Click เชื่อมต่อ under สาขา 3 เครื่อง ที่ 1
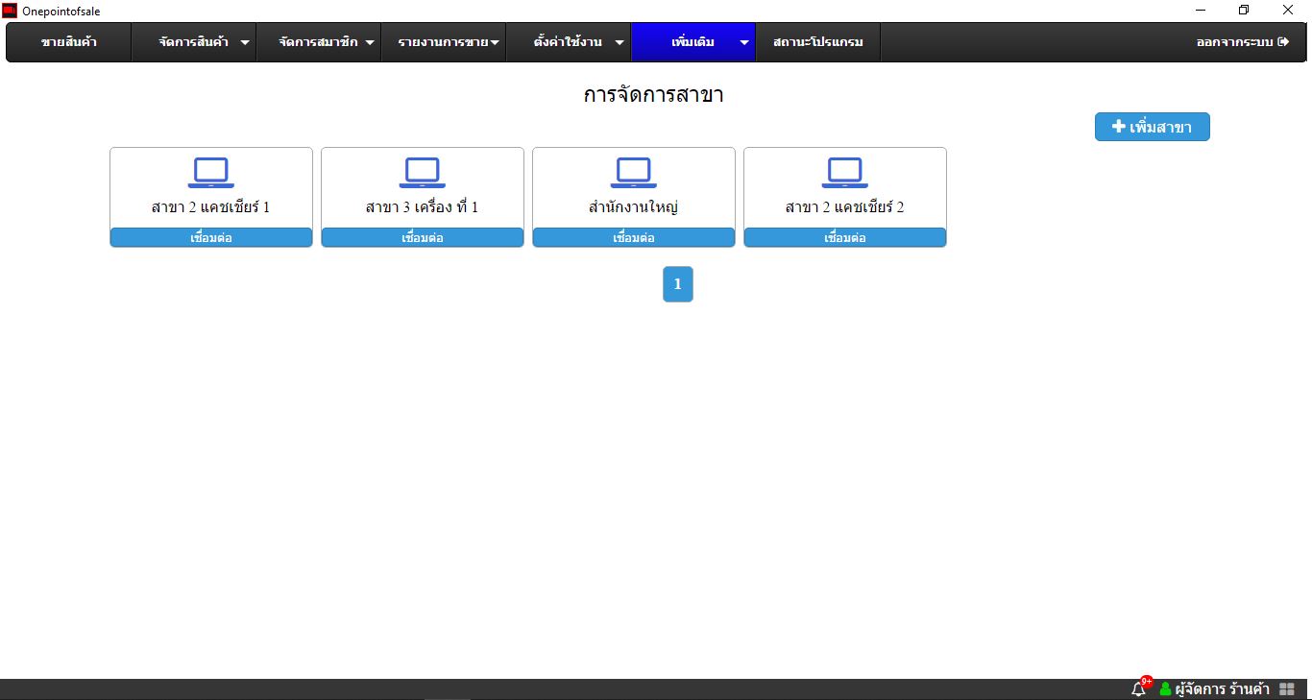The height and width of the screenshot is (700, 1312). [423, 237]
